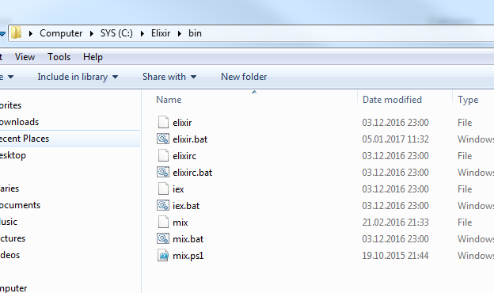This screenshot has height=293, width=494.
Task: Go to SYS (C:) in the breadcrumb
Action: [116, 33]
